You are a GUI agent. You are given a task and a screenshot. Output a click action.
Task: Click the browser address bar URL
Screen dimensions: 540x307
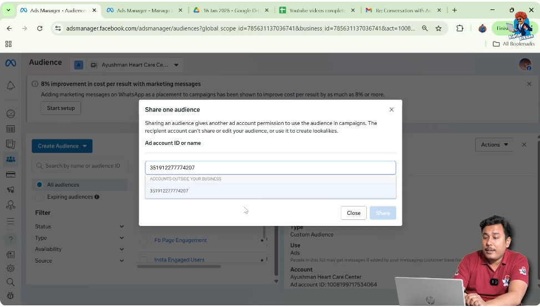(240, 29)
